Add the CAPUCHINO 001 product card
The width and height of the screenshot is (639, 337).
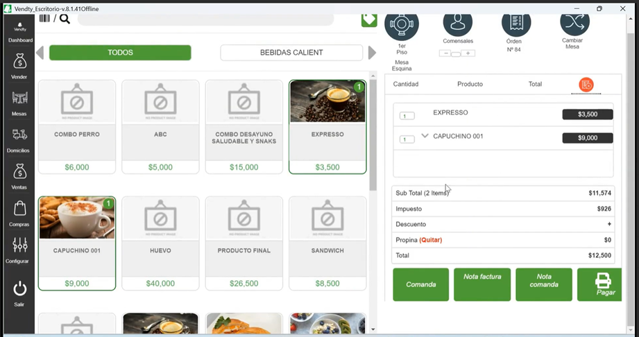pyautogui.click(x=77, y=243)
